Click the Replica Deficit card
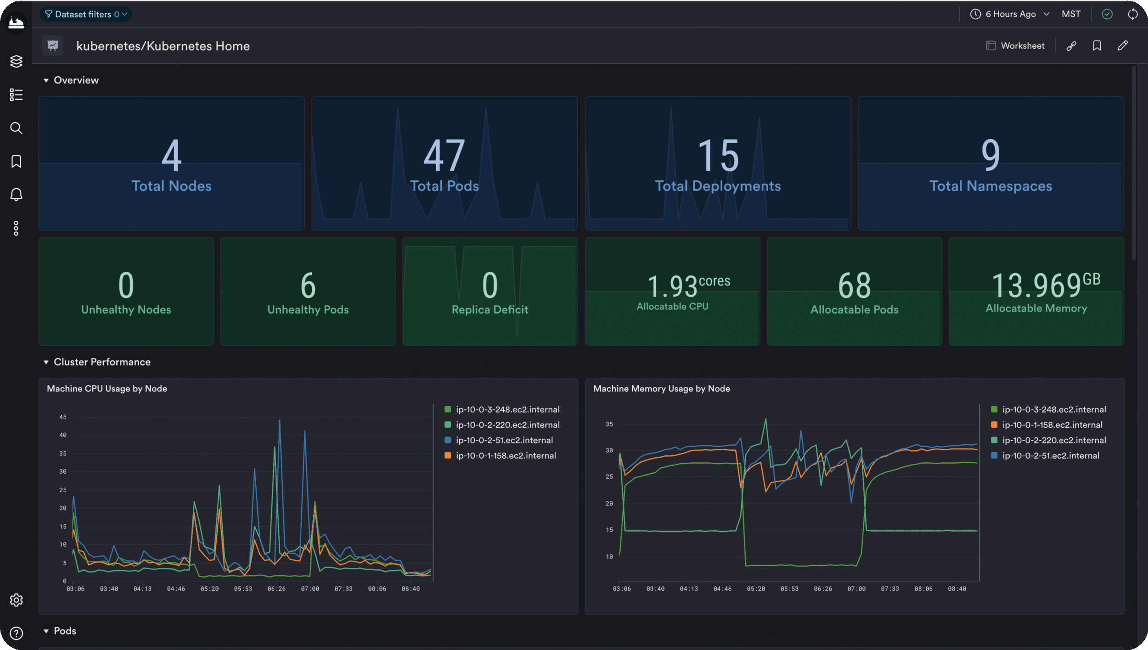This screenshot has width=1148, height=650. tap(490, 291)
